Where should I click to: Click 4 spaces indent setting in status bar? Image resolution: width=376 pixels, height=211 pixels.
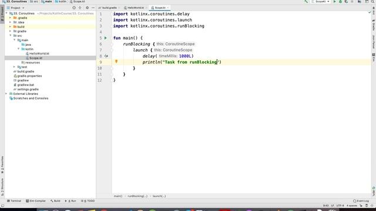click(x=351, y=206)
